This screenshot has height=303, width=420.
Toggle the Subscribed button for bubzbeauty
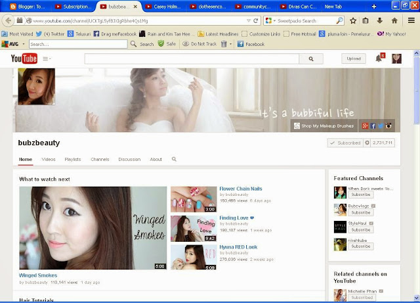346,143
